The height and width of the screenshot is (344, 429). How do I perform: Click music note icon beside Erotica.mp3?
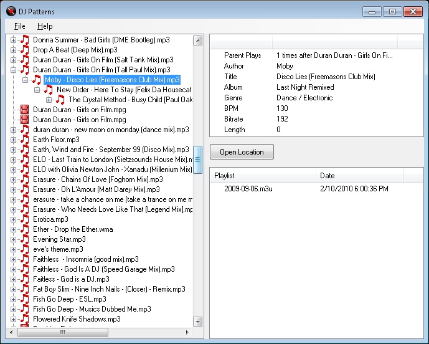coord(25,219)
